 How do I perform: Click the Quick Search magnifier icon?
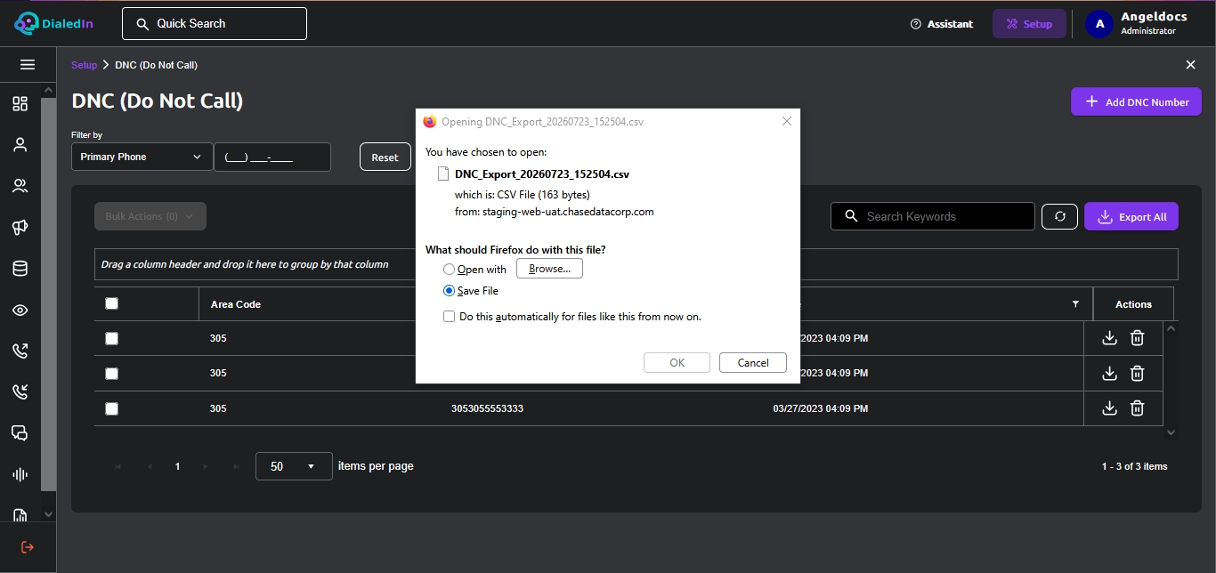click(142, 24)
